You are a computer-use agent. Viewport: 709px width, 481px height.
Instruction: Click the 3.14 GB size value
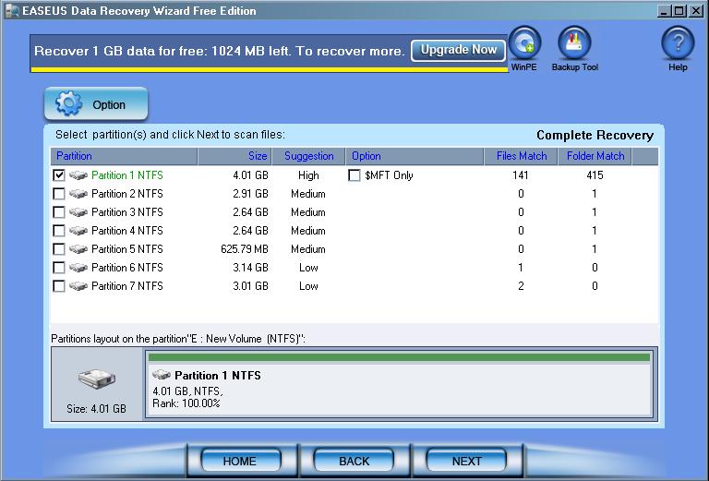[250, 268]
